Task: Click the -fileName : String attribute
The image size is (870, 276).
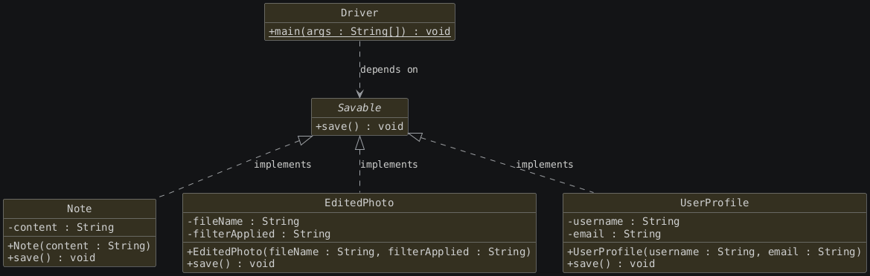Action: tap(243, 221)
